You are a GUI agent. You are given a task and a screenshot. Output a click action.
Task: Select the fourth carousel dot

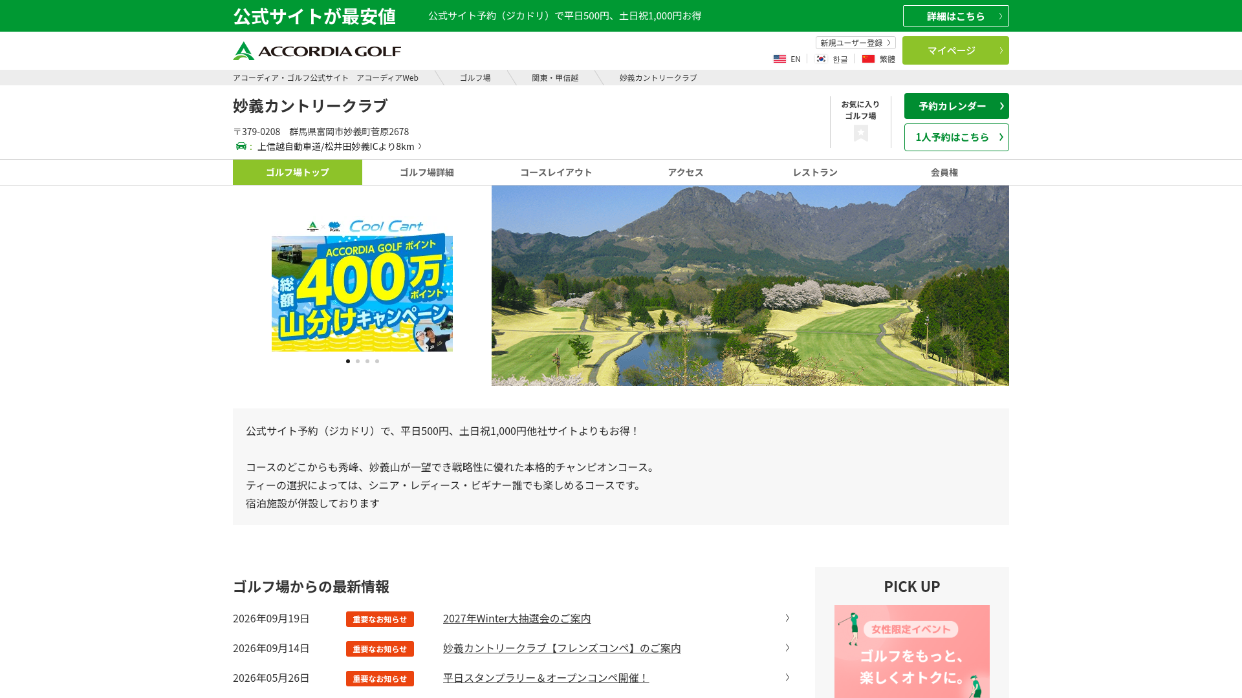click(x=377, y=361)
